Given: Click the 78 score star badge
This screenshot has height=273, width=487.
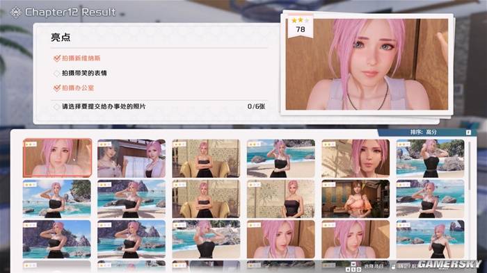Looking at the screenshot, I should click(x=301, y=26).
